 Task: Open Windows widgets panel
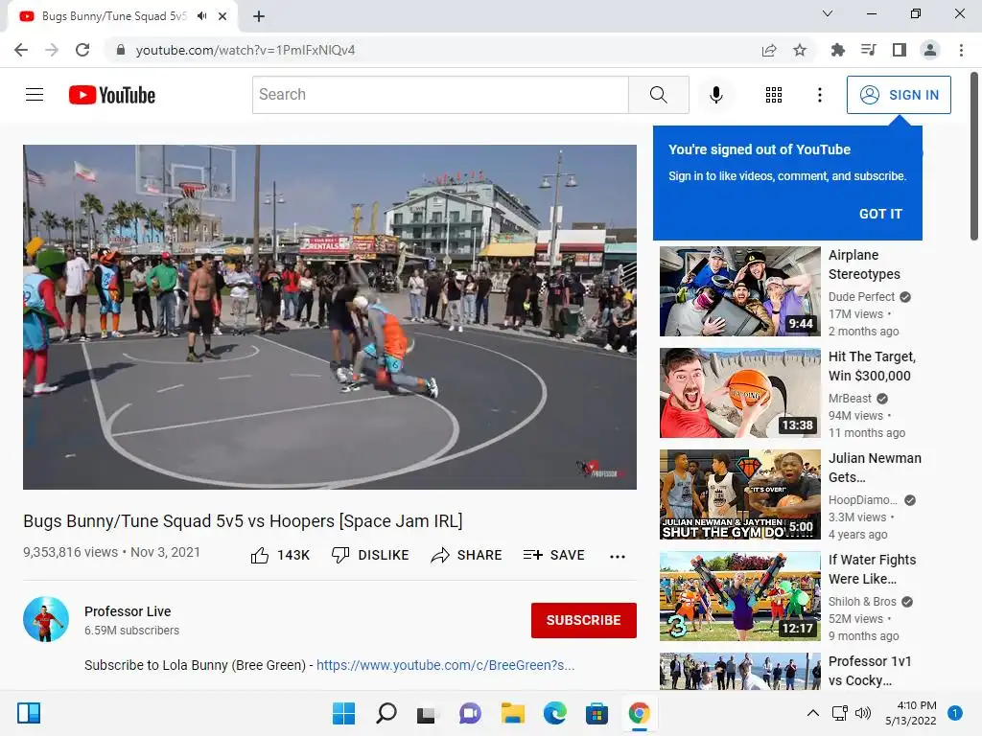(29, 713)
